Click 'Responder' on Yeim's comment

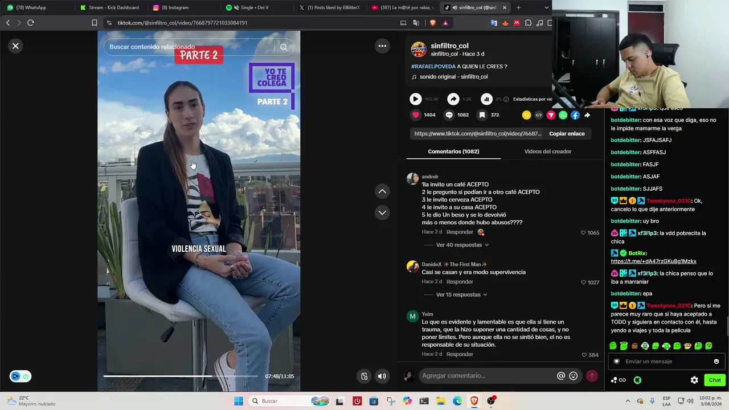[460, 354]
